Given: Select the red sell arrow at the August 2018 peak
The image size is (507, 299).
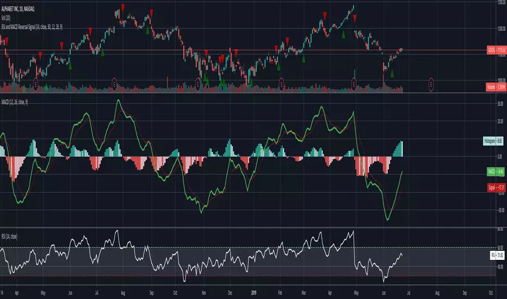Looking at the screenshot, I should point(122,8).
